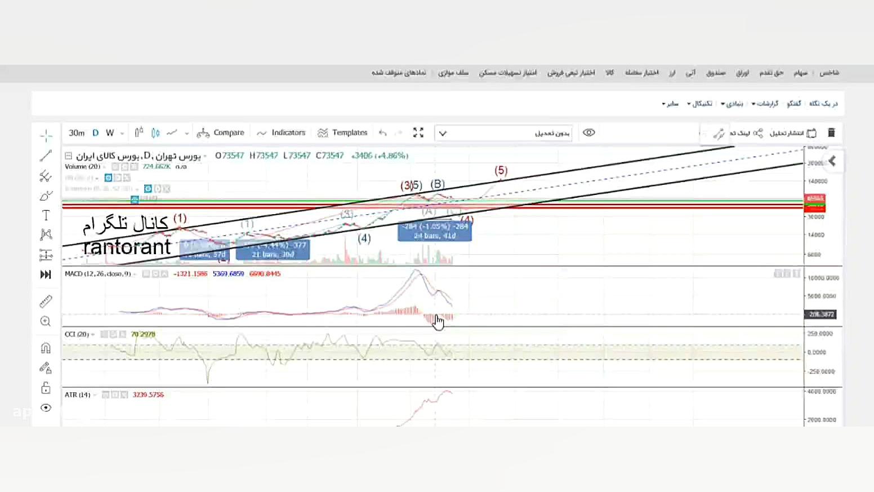Click the link share icon in toolbar
The height and width of the screenshot is (492, 874).
(758, 133)
